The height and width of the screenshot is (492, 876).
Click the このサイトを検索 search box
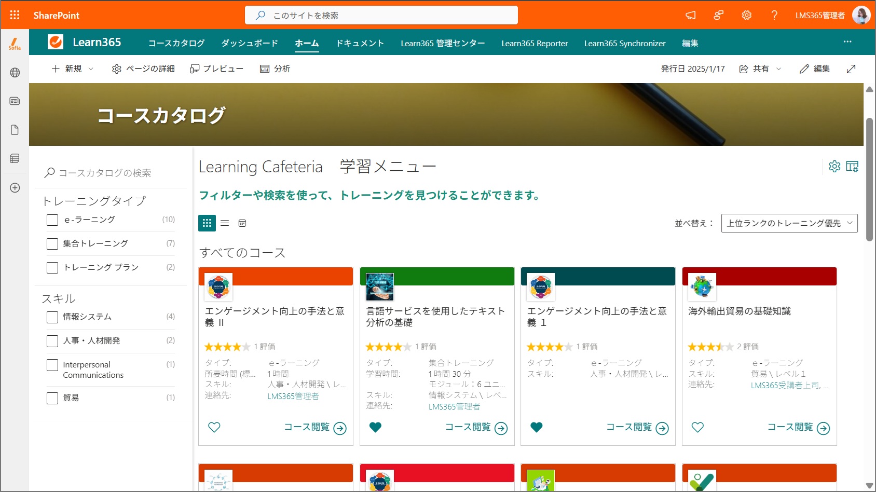tap(381, 15)
